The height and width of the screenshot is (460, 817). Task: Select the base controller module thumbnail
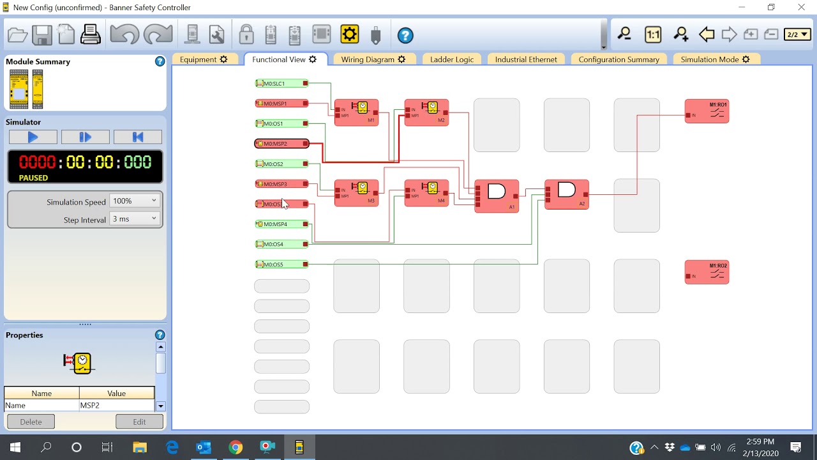point(19,89)
